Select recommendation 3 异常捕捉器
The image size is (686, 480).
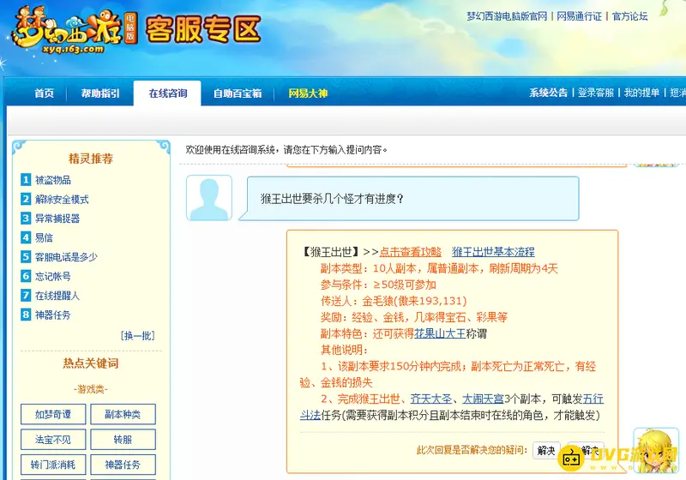[57, 219]
